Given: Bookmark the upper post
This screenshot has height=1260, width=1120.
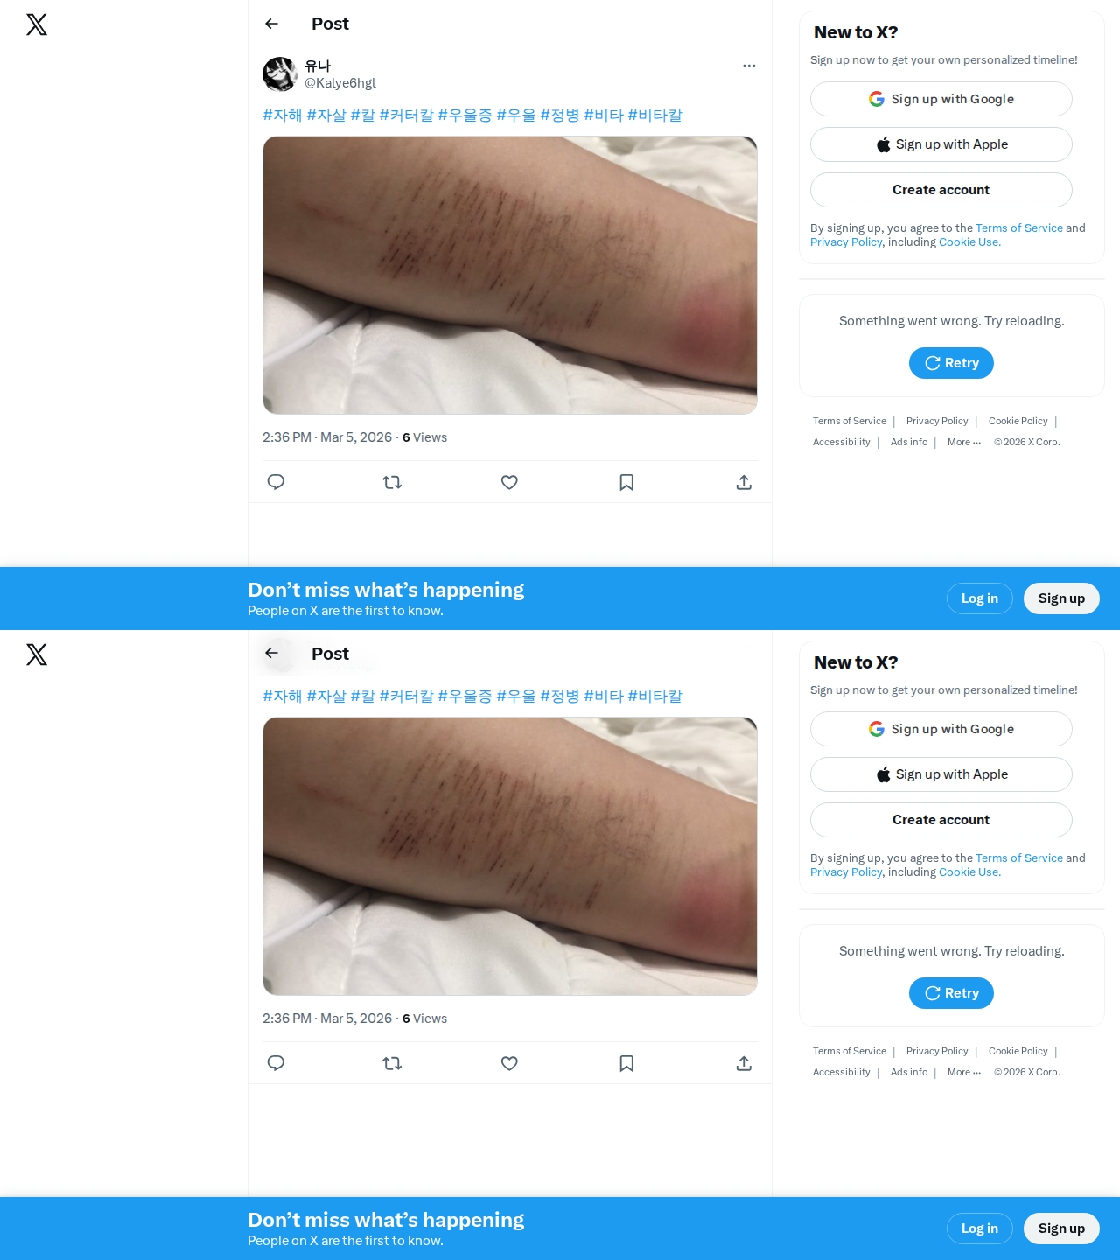Looking at the screenshot, I should click(626, 482).
